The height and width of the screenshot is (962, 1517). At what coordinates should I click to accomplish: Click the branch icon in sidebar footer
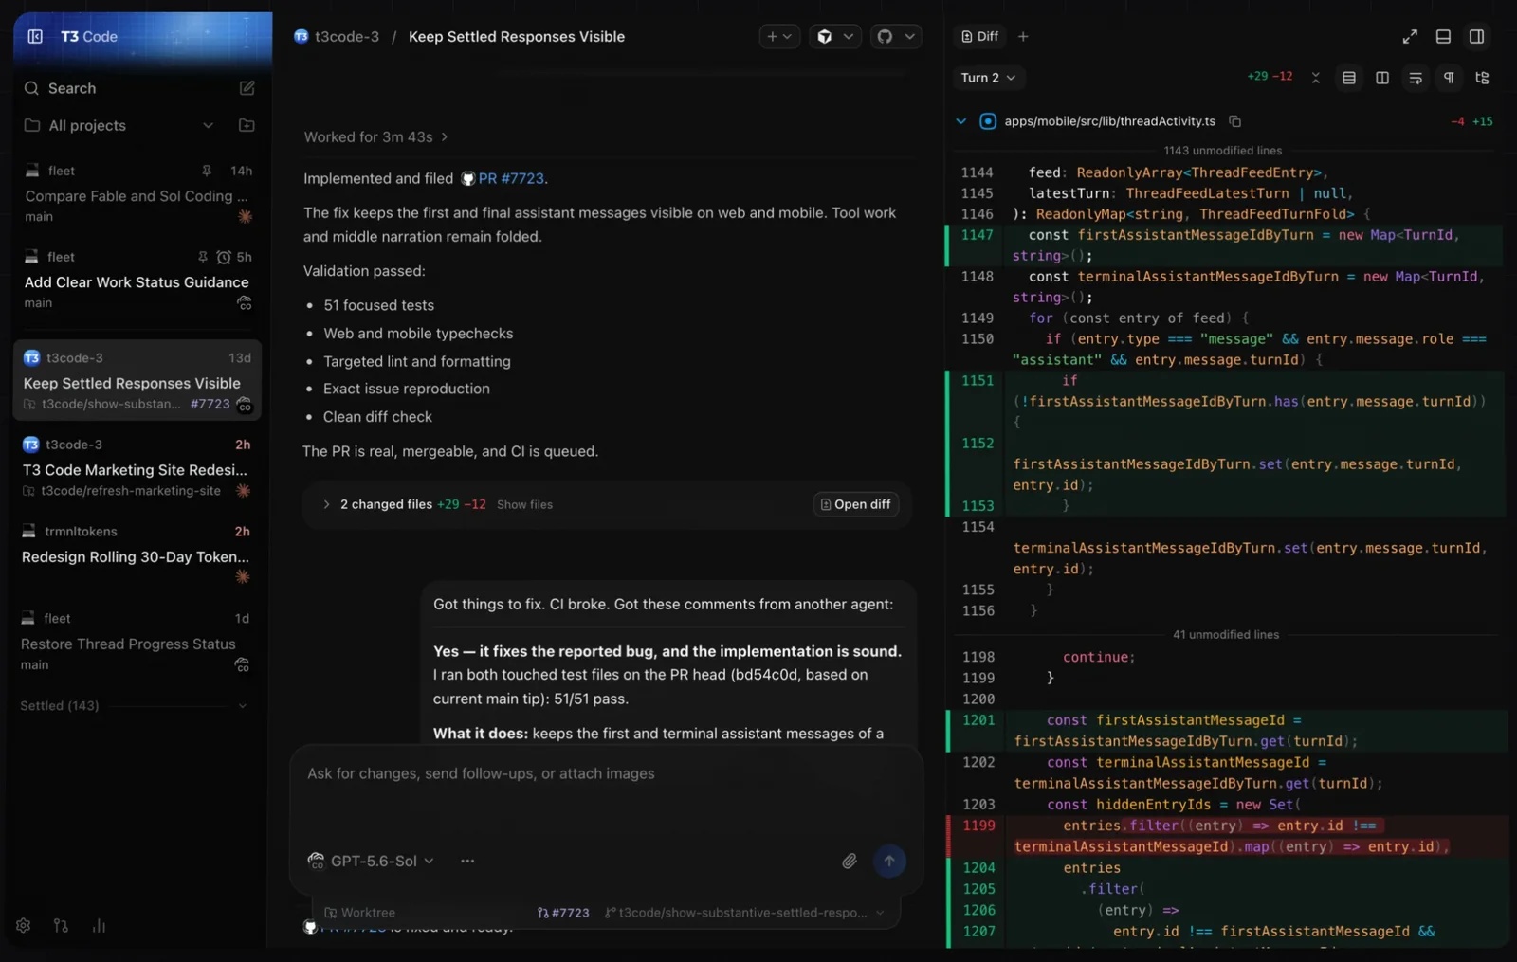(61, 925)
